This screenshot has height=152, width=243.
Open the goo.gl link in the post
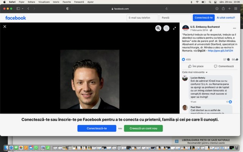pyautogui.click(x=220, y=51)
